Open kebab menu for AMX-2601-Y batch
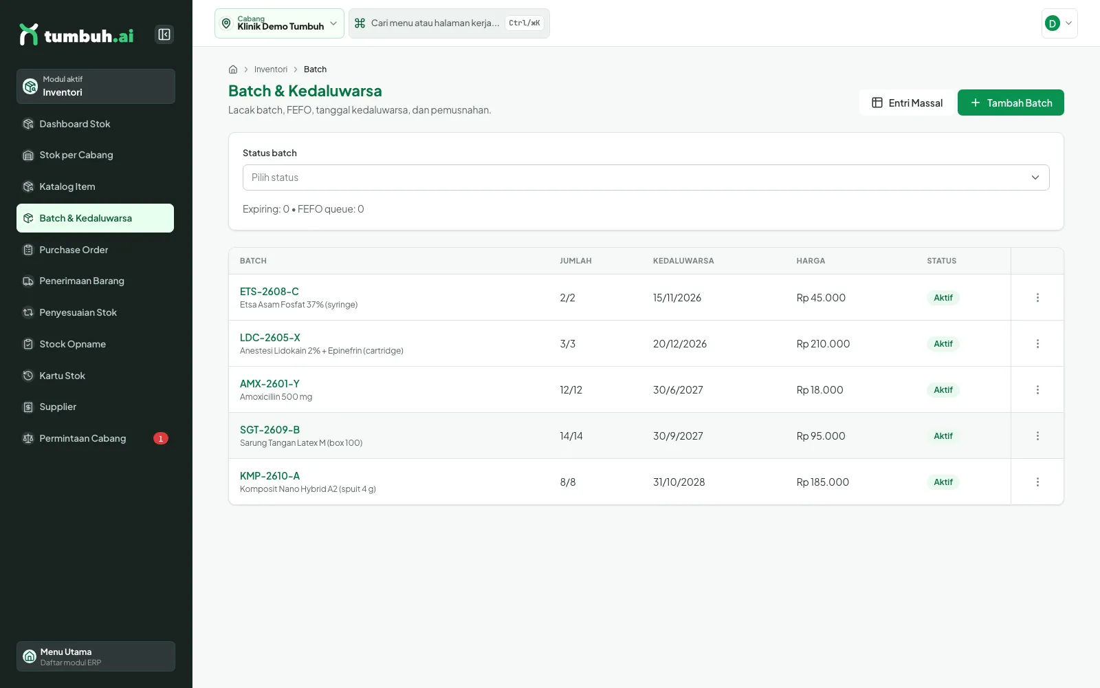The width and height of the screenshot is (1100, 688). point(1037,390)
